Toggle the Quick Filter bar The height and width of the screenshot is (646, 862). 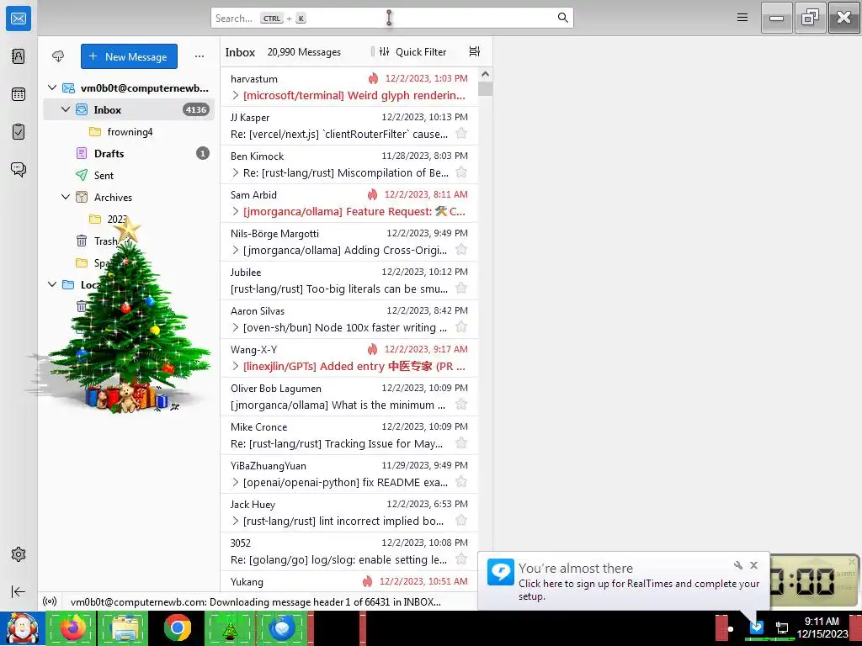[413, 51]
